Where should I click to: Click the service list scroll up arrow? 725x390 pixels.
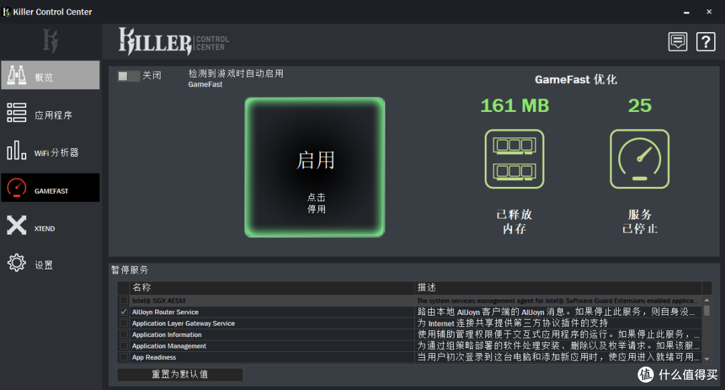(x=706, y=300)
